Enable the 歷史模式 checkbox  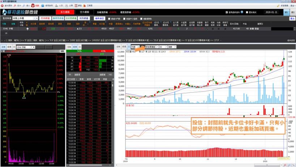247,12
